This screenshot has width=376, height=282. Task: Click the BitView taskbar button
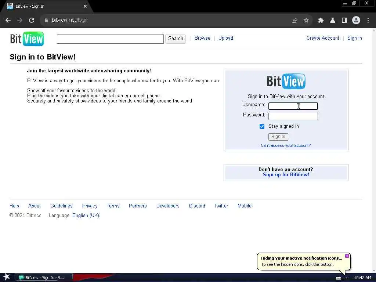pos(44,278)
